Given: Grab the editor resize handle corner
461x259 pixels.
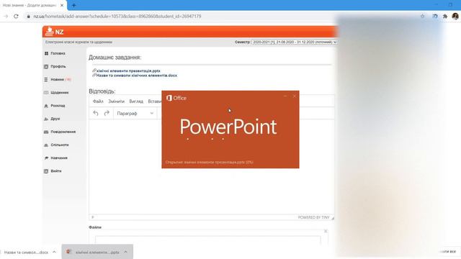Looking at the screenshot, I should [333, 217].
